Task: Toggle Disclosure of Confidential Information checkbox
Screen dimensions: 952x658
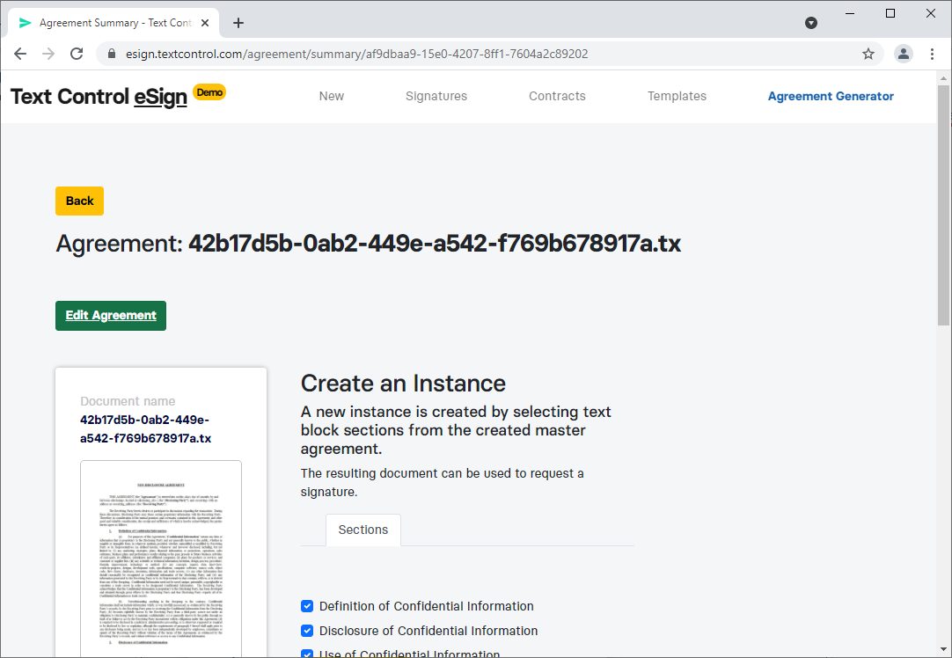Action: [307, 631]
